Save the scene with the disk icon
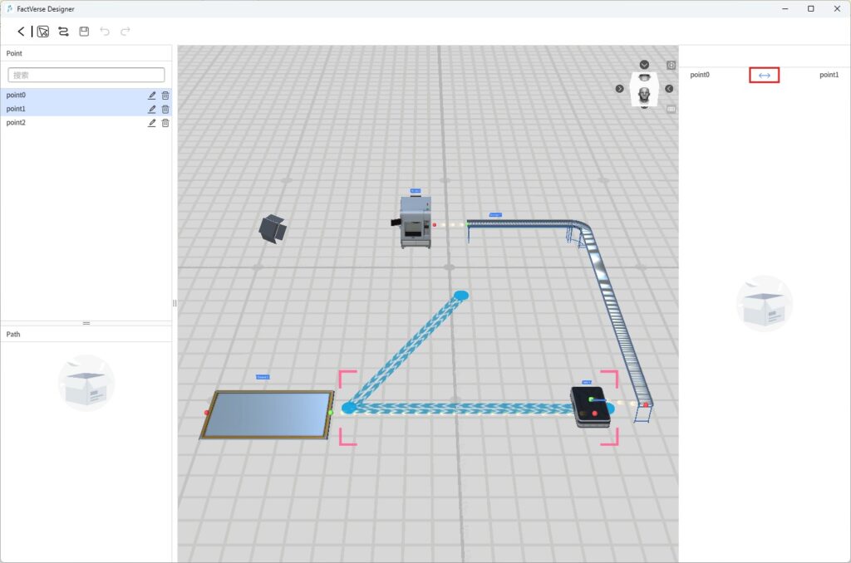851x563 pixels. click(x=84, y=32)
